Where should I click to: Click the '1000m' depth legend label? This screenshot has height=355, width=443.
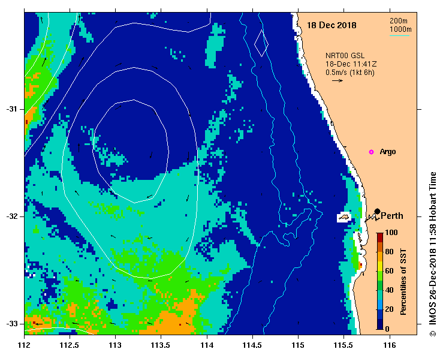pos(400,29)
